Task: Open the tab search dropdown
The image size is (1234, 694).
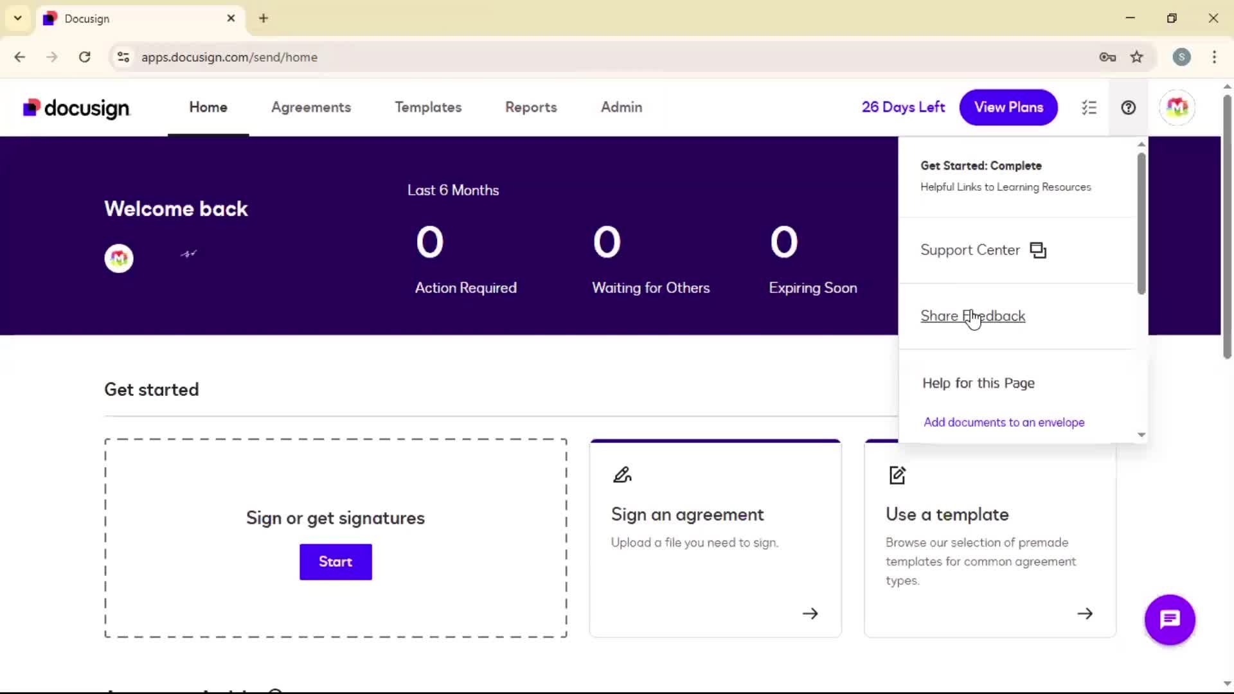Action: [18, 19]
